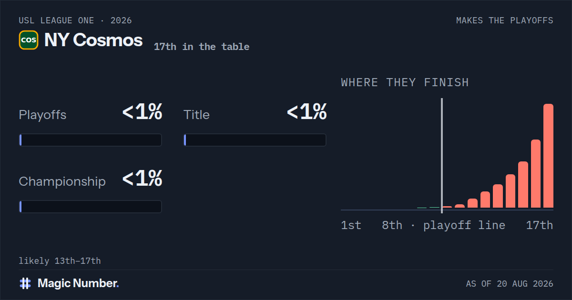Click the Magic Number hash logo icon
Screen dimensions: 572x300
25,283
